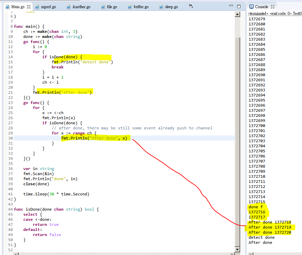This screenshot has width=302, height=255.
Task: Close the Main.go editor tab
Action: pos(29,7)
